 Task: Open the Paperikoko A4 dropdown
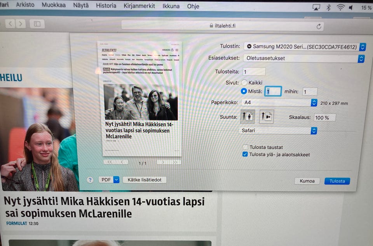pos(279,103)
